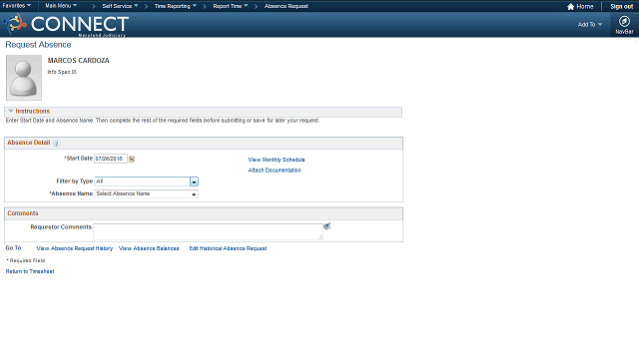
Task: Open View Absence Balances link
Action: tap(149, 248)
